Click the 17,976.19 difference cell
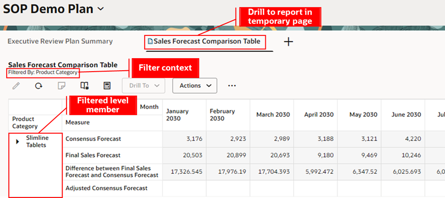The height and width of the screenshot is (198, 445). (228, 172)
